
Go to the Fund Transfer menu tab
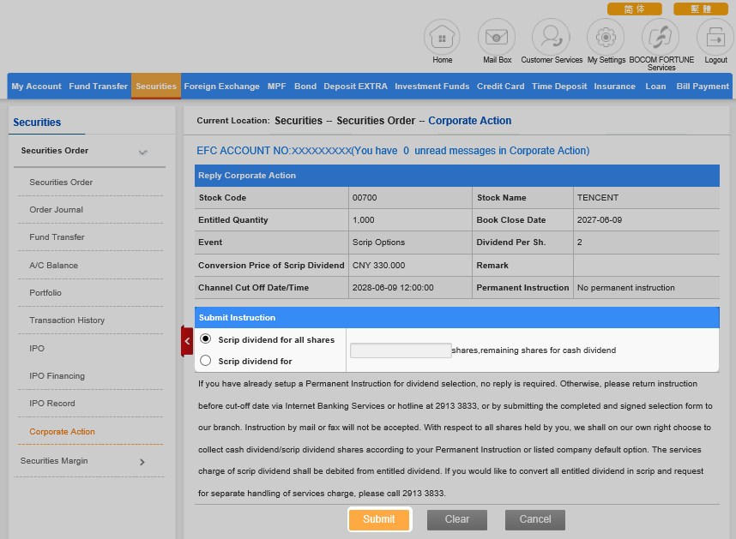pos(98,87)
